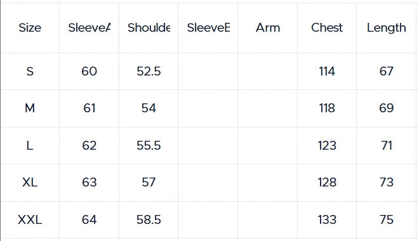Click the Size column header
The height and width of the screenshot is (241, 419).
[30, 28]
